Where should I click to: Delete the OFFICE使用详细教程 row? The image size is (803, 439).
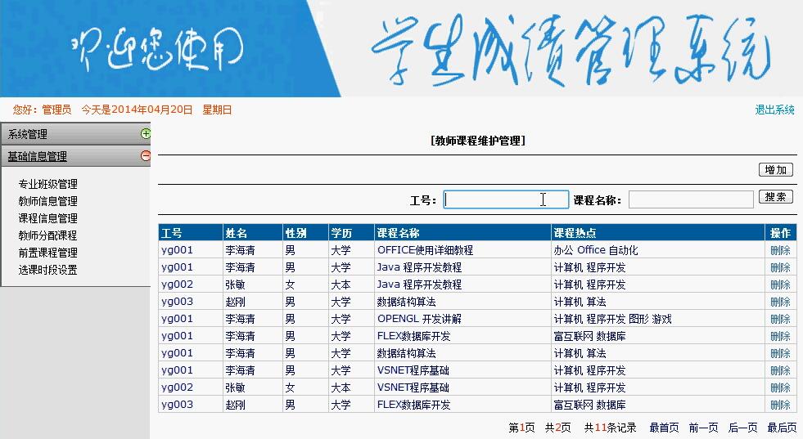coord(780,250)
